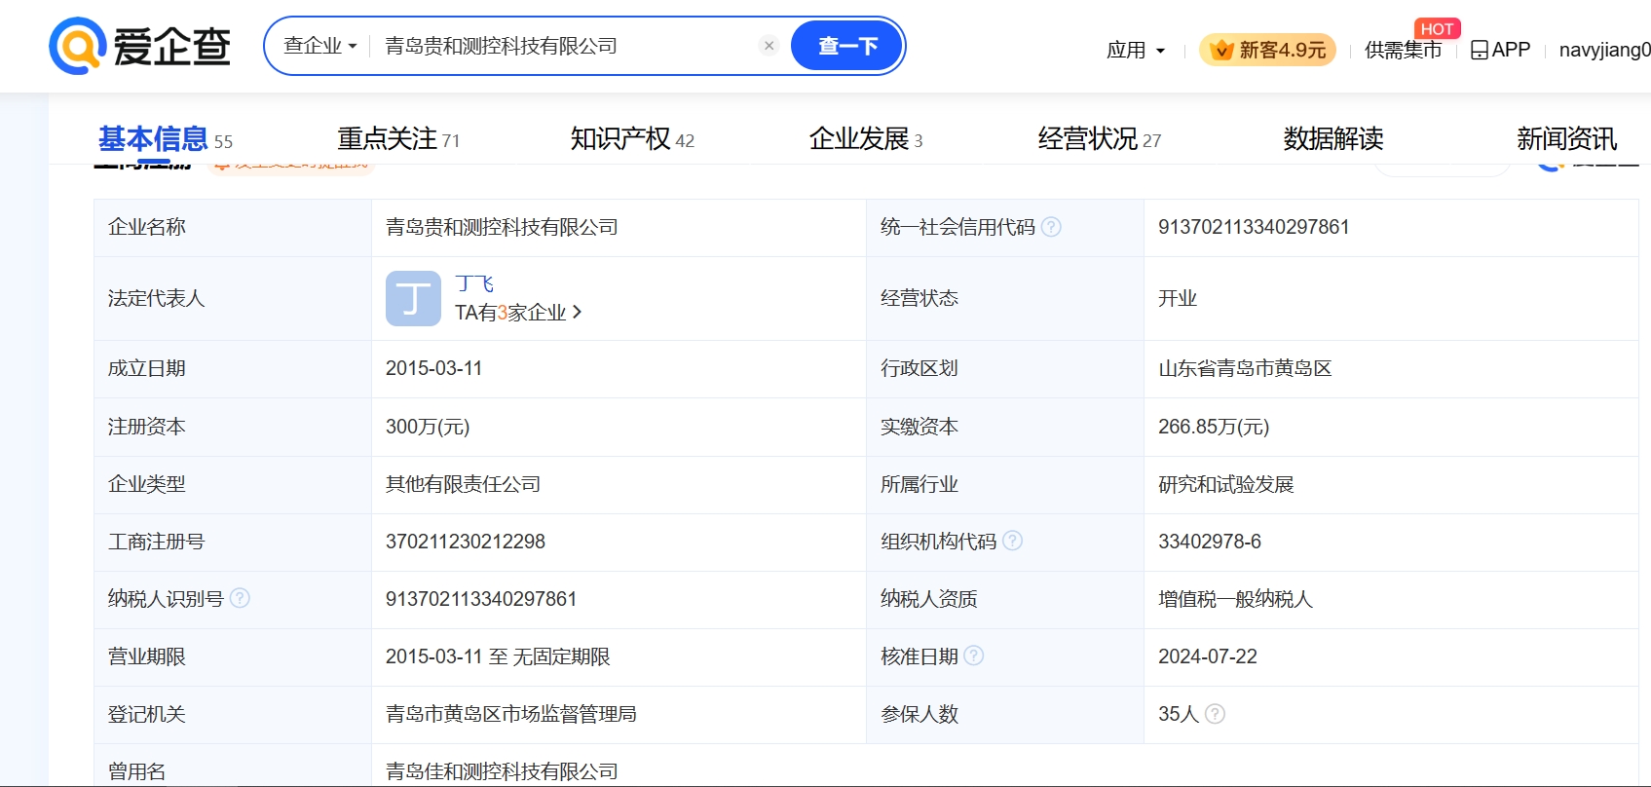Click the help icon next to 核准日期
The width and height of the screenshot is (1651, 787).
click(973, 656)
